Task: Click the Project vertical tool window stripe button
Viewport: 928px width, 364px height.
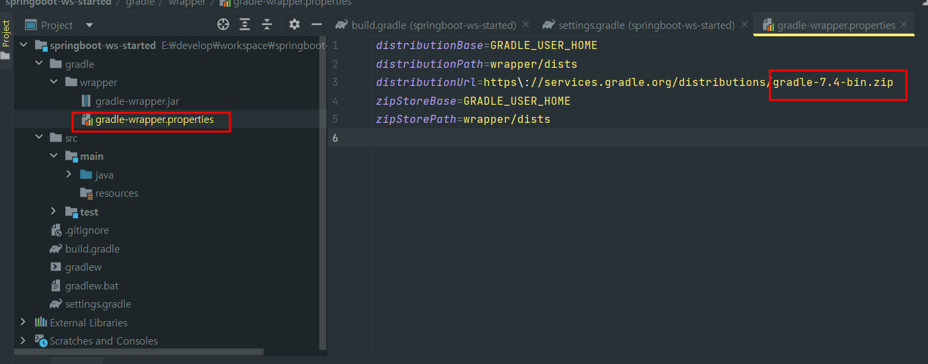Action: 5,34
